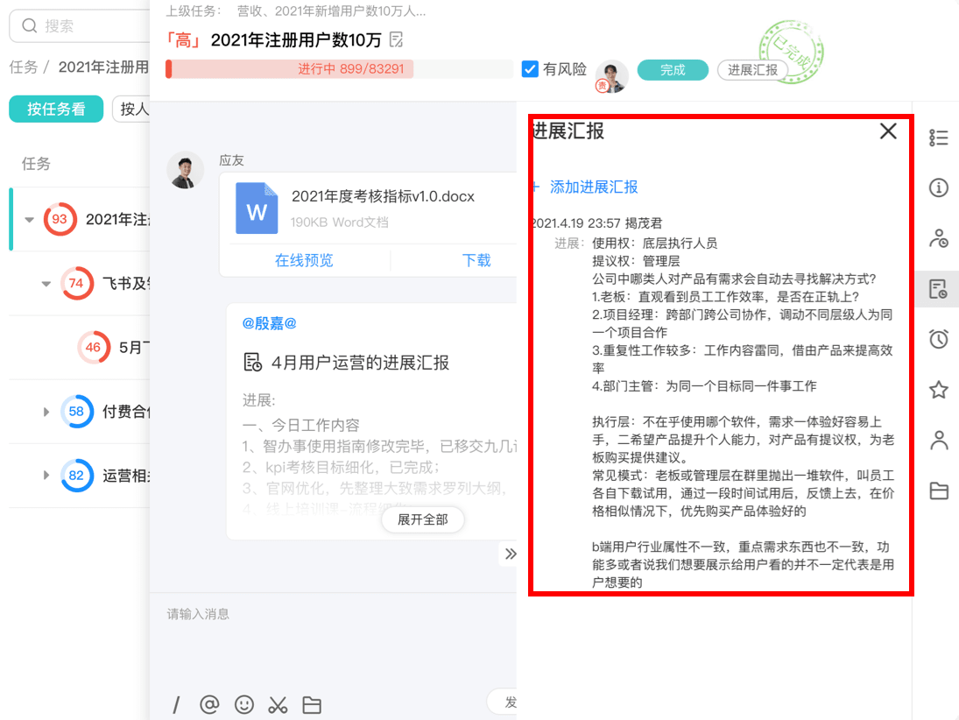Select the progress report icon in right sidebar
This screenshot has width=959, height=720.
[x=938, y=289]
